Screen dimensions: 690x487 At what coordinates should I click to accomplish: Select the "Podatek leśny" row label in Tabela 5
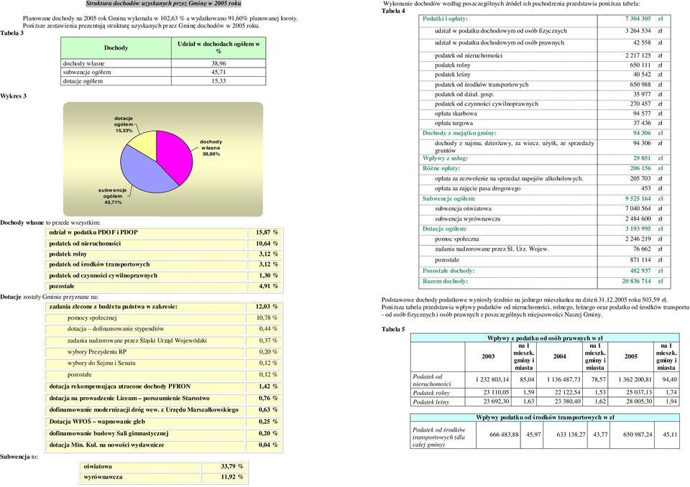coord(431,402)
